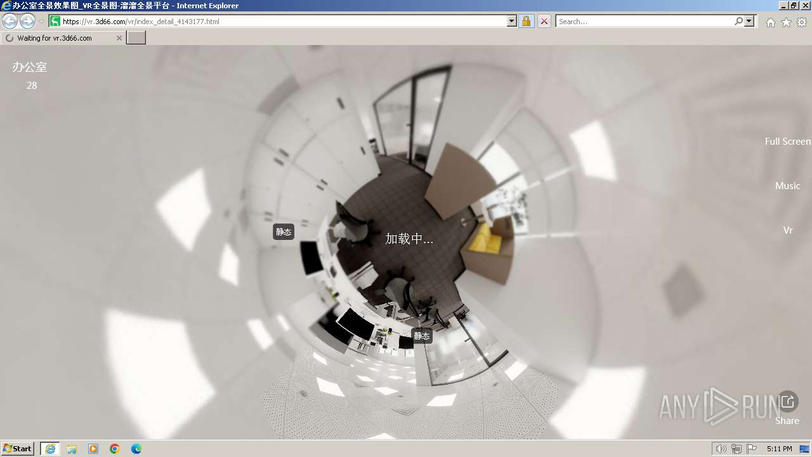Click inside the Search box
Screen dimensions: 812x457
[x=644, y=22]
